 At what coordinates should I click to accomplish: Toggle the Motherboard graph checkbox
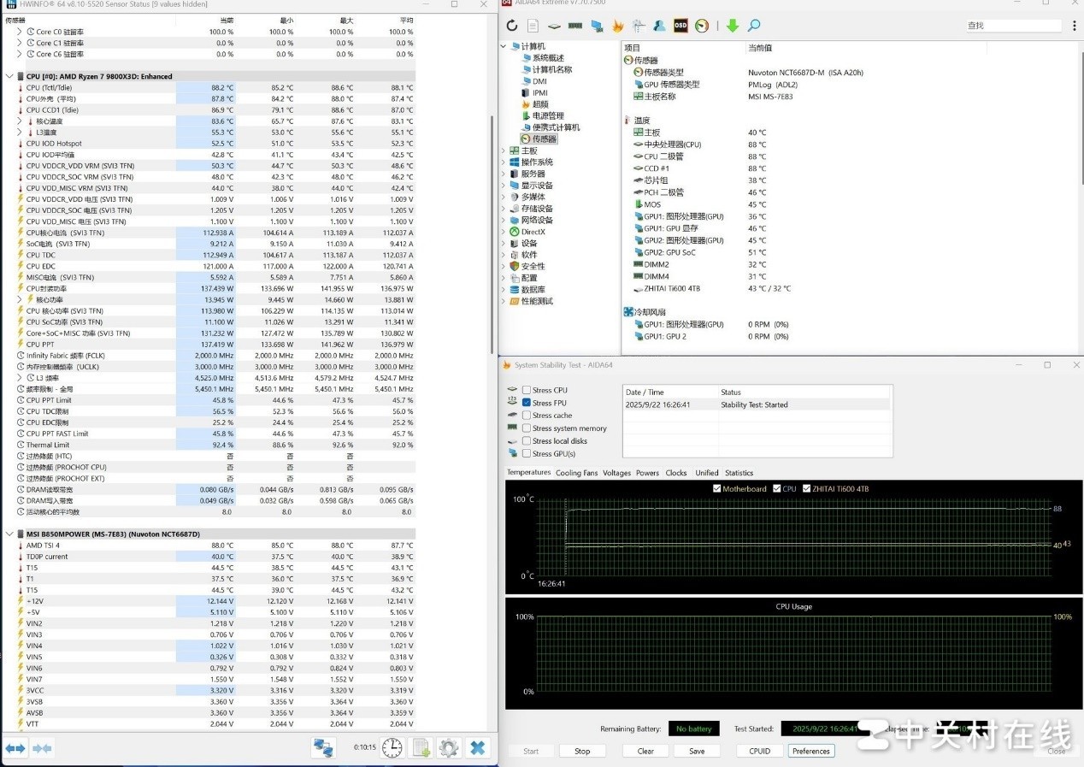716,489
